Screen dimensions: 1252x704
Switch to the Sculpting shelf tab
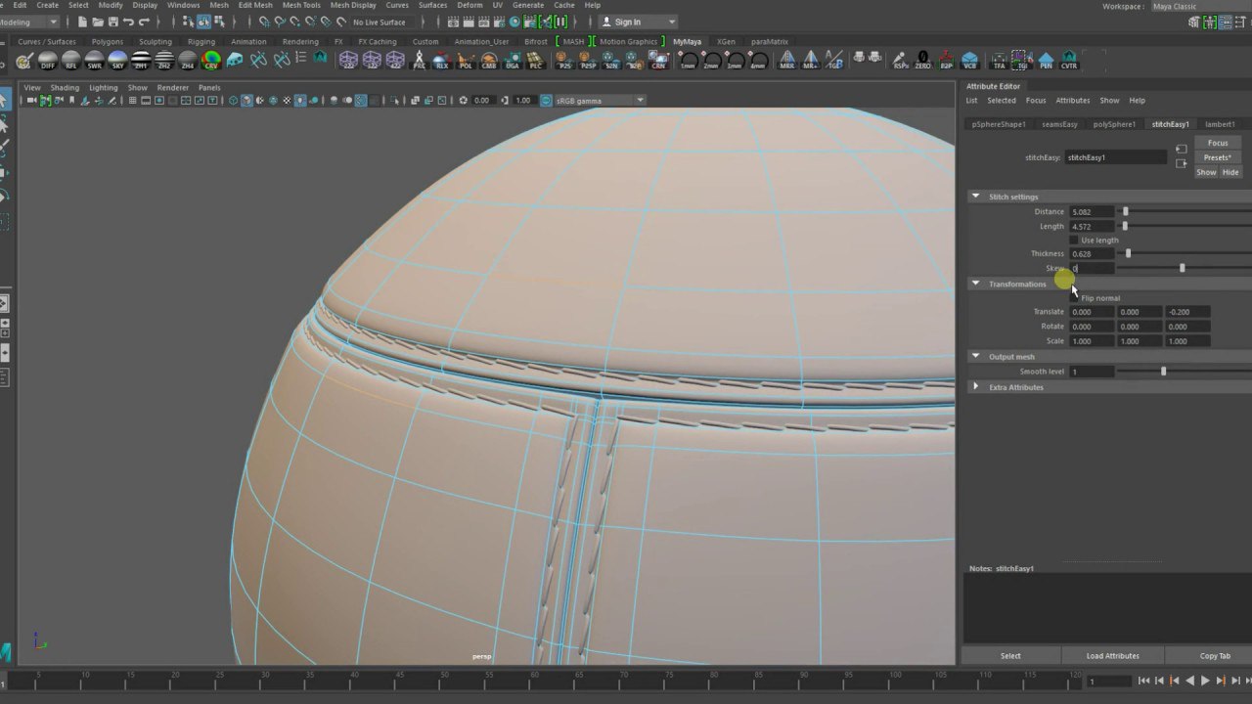(155, 42)
